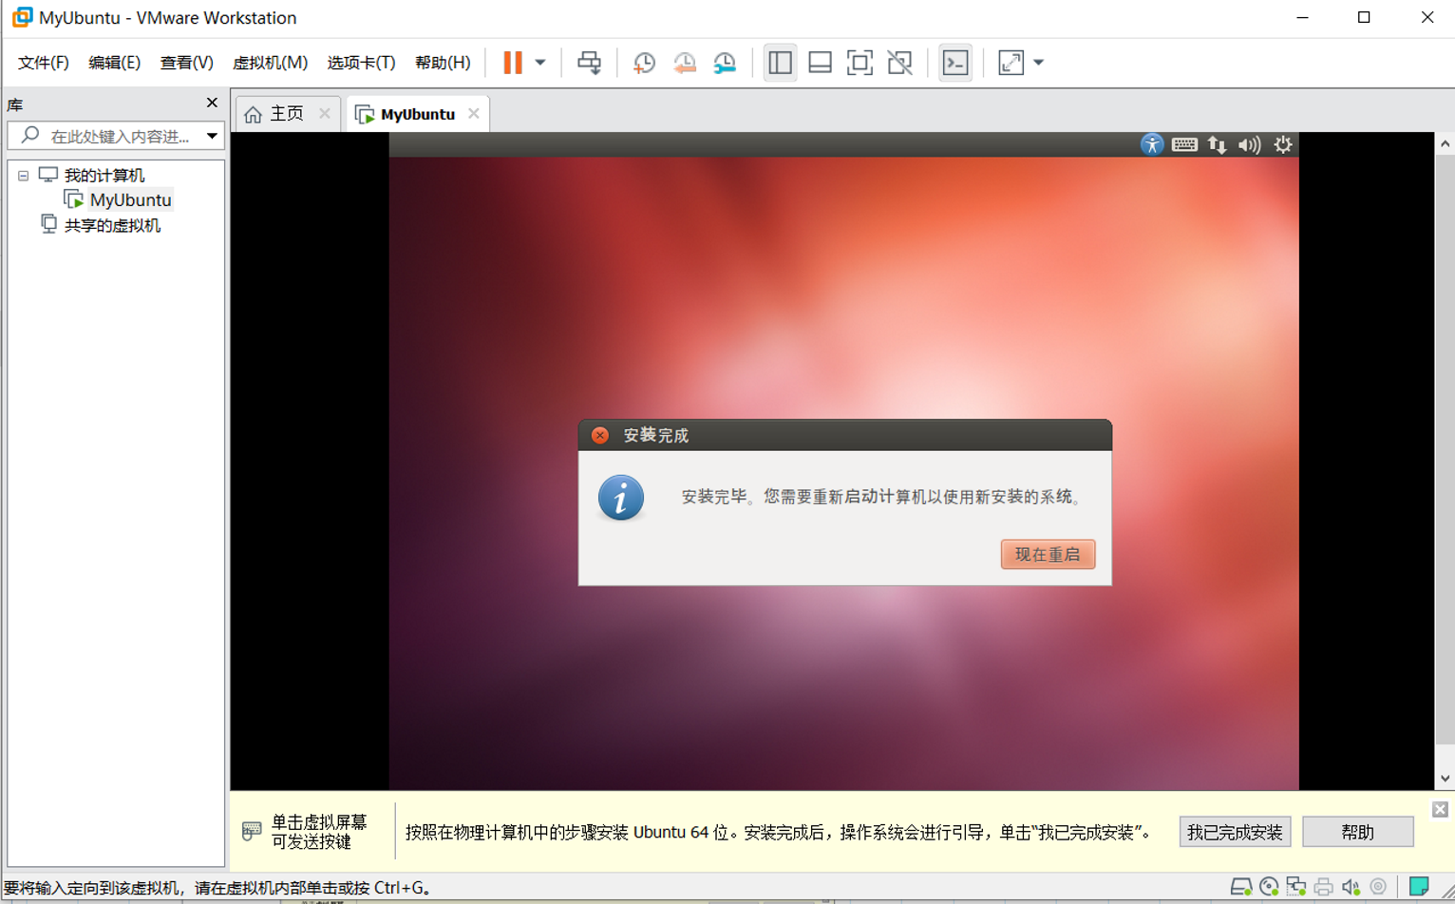This screenshot has width=1455, height=904.
Task: Open the Snapshot Manager
Action: click(725, 62)
